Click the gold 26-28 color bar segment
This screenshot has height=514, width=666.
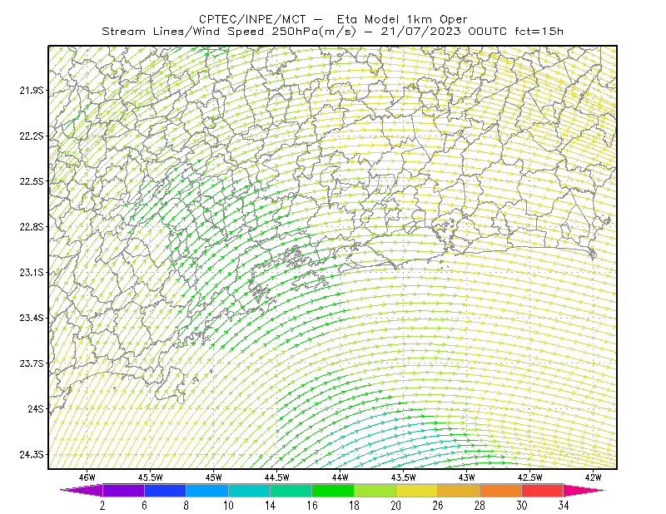(459, 490)
